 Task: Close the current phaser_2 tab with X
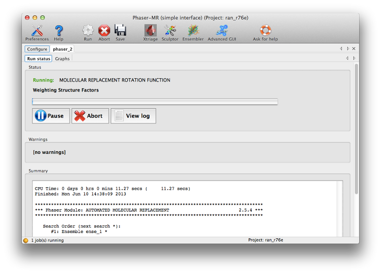coord(354,49)
